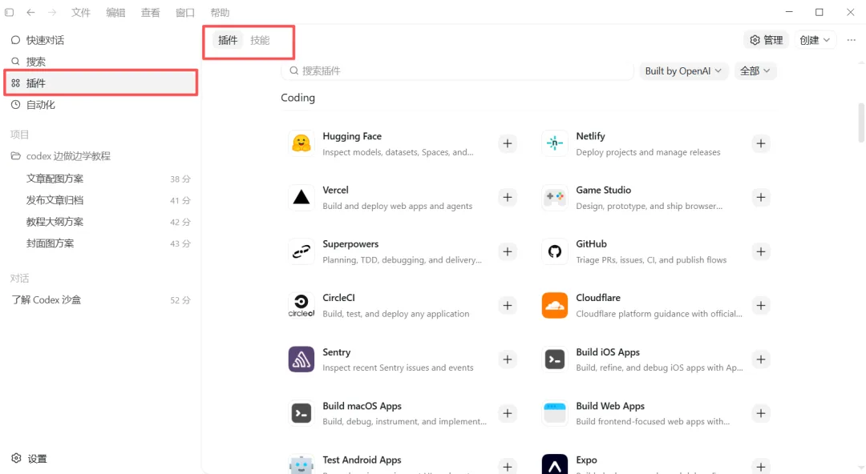Click the 管理 button
This screenshot has width=866, height=474.
pyautogui.click(x=766, y=40)
